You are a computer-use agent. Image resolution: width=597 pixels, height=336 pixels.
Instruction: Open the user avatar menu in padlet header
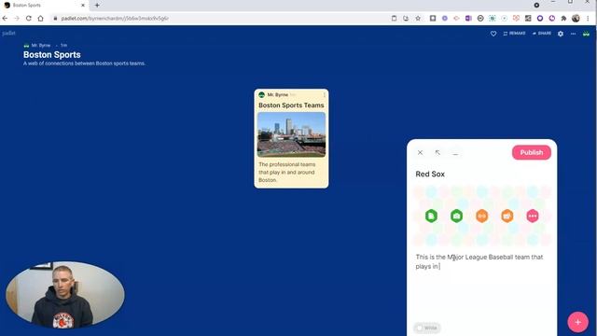[586, 34]
